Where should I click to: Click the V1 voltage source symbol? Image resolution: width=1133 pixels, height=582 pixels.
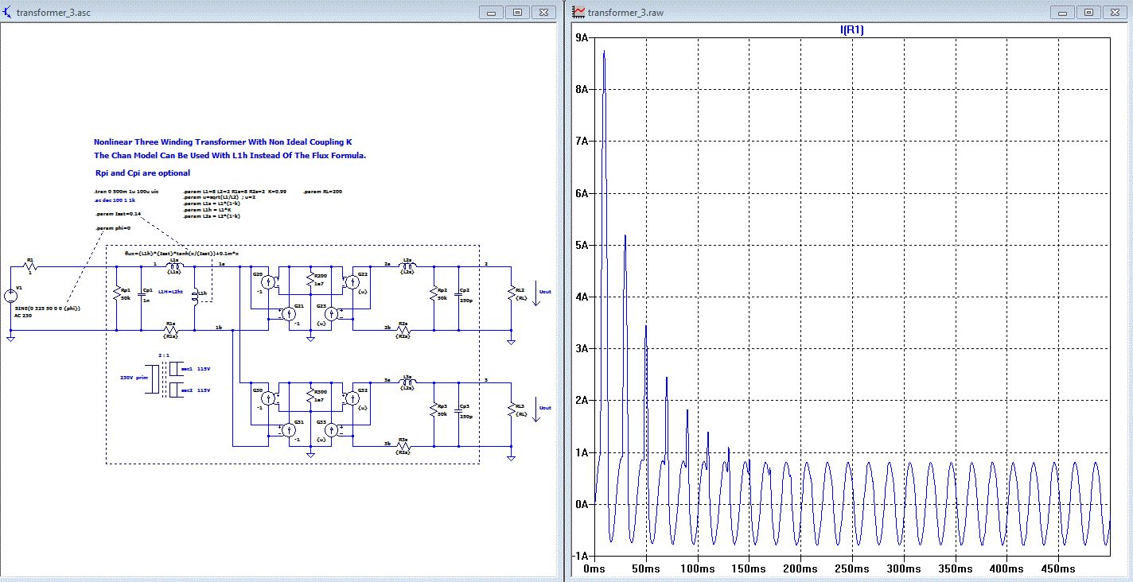click(11, 297)
